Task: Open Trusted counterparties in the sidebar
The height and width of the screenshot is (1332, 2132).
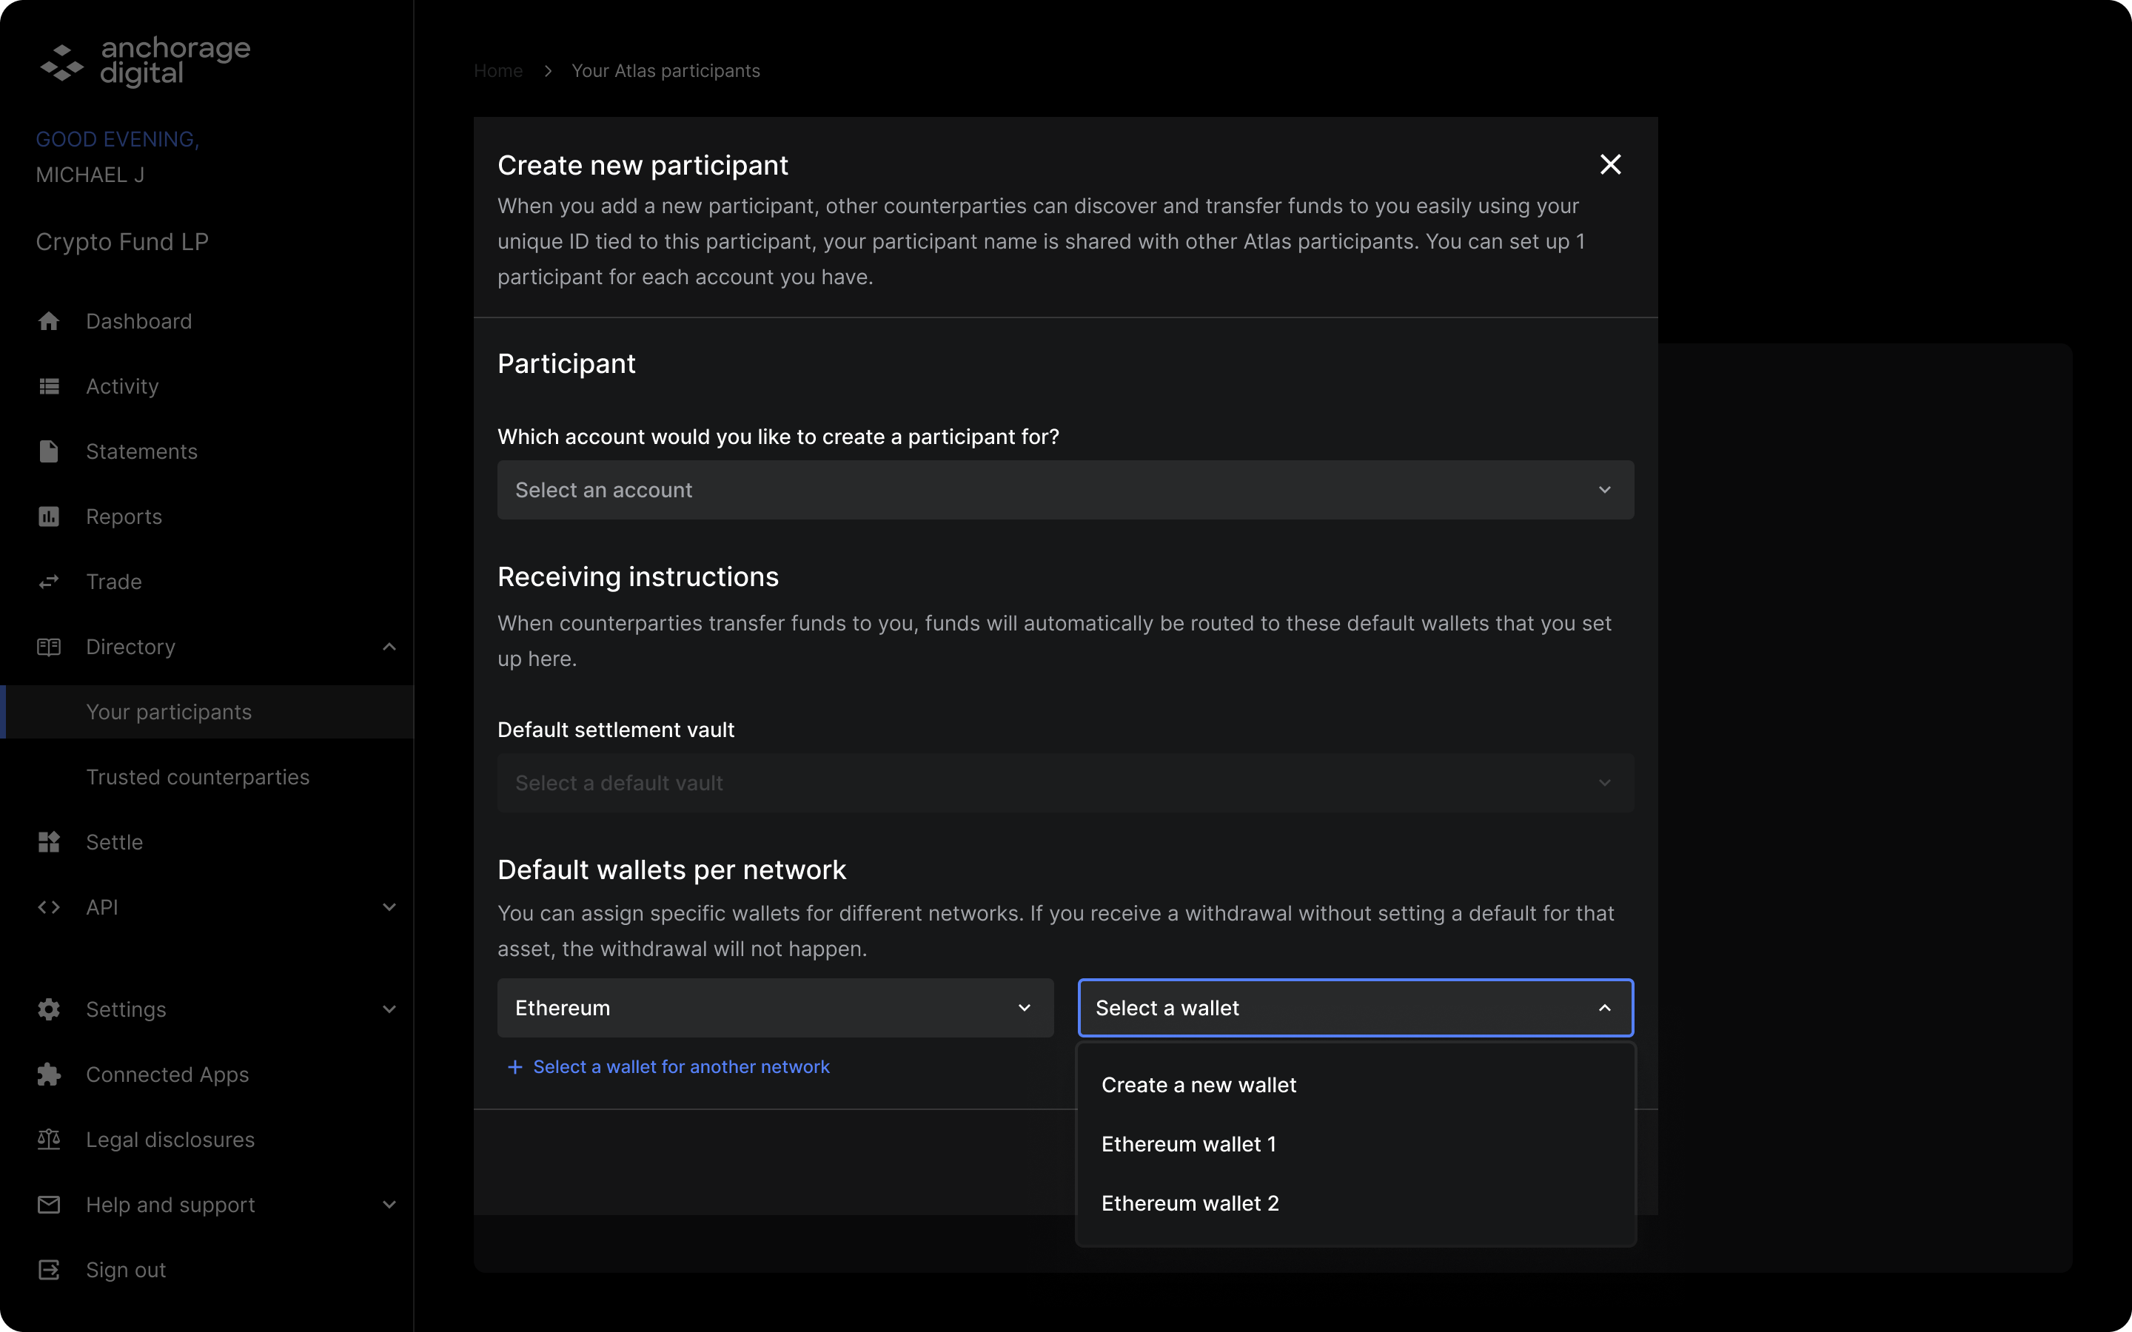Action: (x=198, y=777)
